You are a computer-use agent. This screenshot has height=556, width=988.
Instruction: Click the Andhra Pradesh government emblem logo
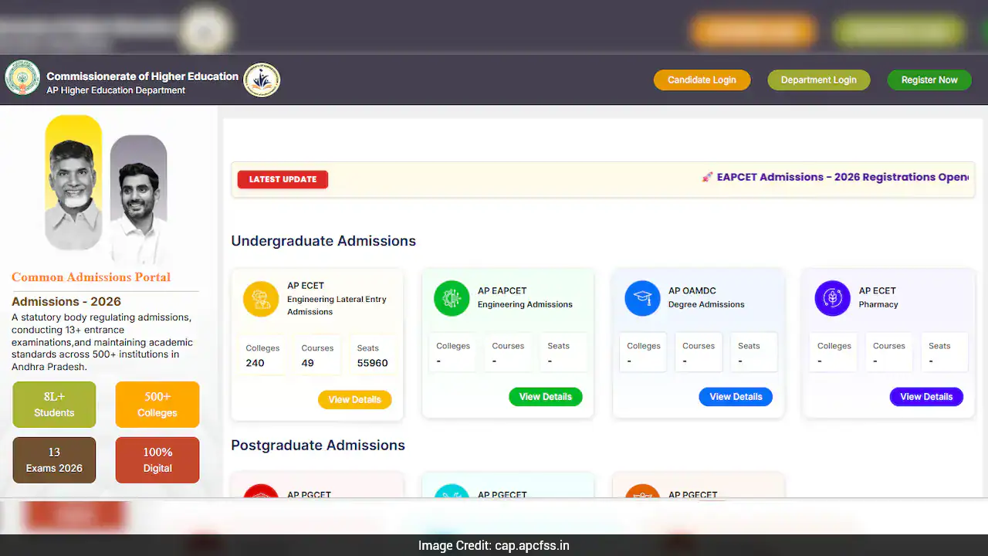pos(22,79)
